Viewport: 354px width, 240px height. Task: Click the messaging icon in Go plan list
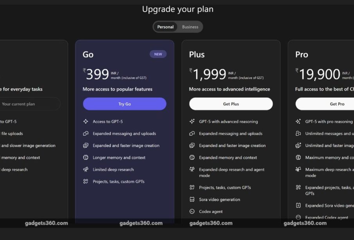pos(86,134)
